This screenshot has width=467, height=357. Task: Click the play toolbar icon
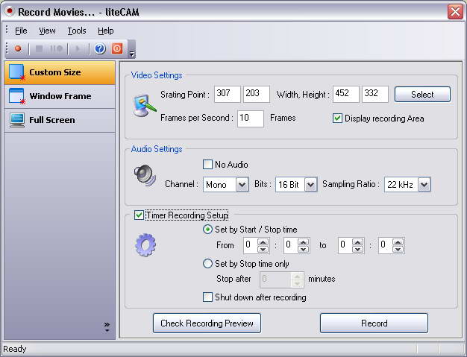click(x=78, y=48)
